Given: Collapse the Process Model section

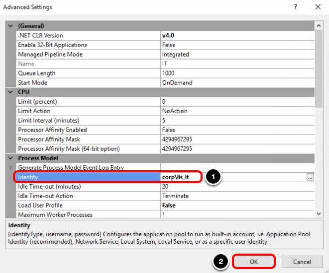Looking at the screenshot, I should (x=10, y=158).
